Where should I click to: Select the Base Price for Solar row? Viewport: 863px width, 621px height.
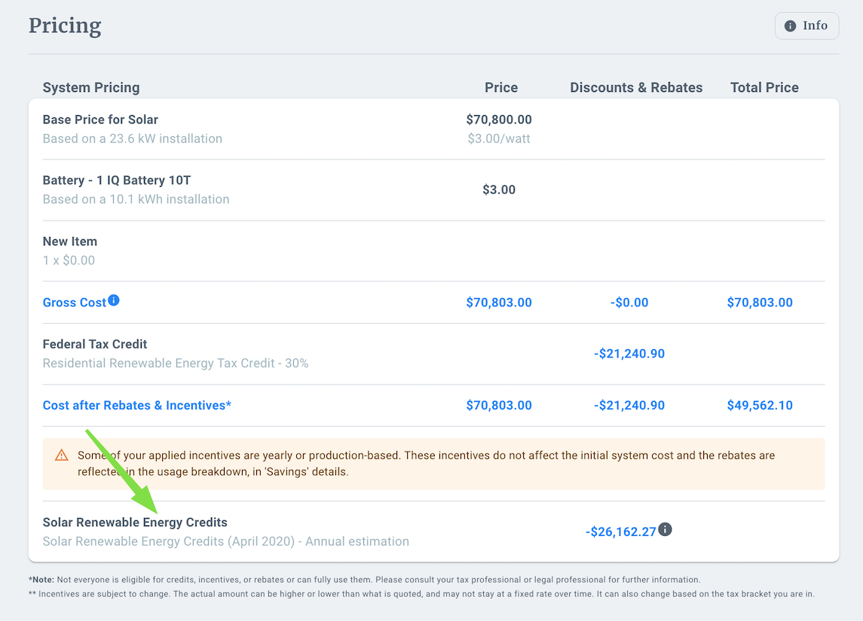click(100, 120)
